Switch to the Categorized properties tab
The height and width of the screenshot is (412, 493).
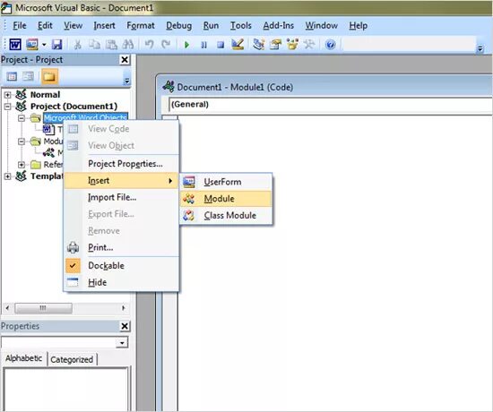[72, 359]
